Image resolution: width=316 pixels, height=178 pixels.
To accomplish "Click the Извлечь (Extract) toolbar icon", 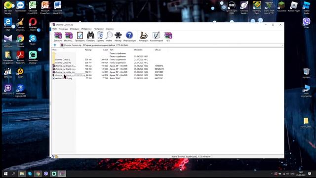I will 69,37.
